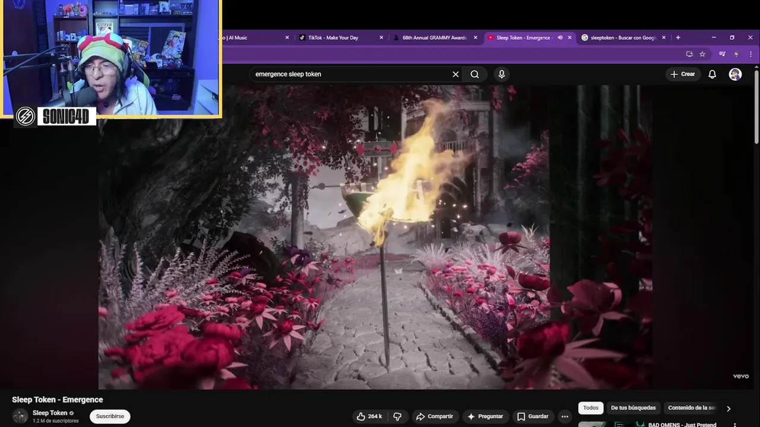The image size is (760, 427).
Task: Restore down the Chrome window
Action: [732, 37]
